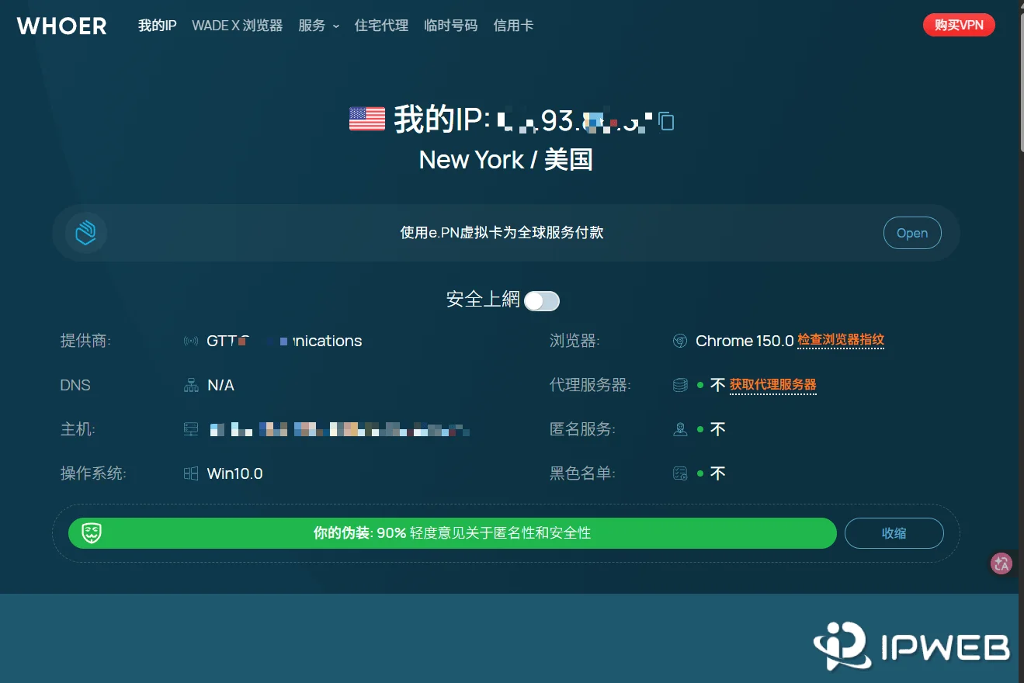The height and width of the screenshot is (683, 1024).
Task: Click the Chrome browser icon
Action: (680, 341)
